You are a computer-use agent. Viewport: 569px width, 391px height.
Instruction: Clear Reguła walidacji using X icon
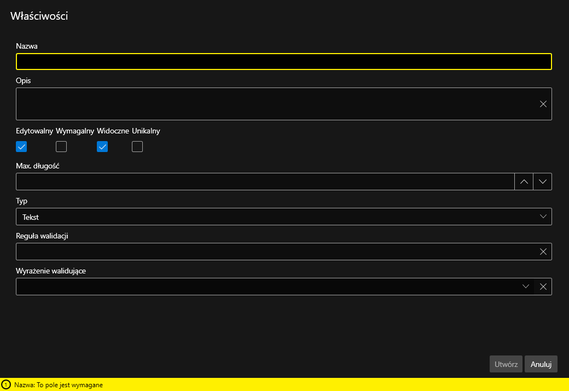point(543,252)
